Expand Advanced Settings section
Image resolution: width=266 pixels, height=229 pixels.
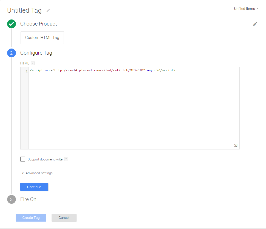click(37, 173)
